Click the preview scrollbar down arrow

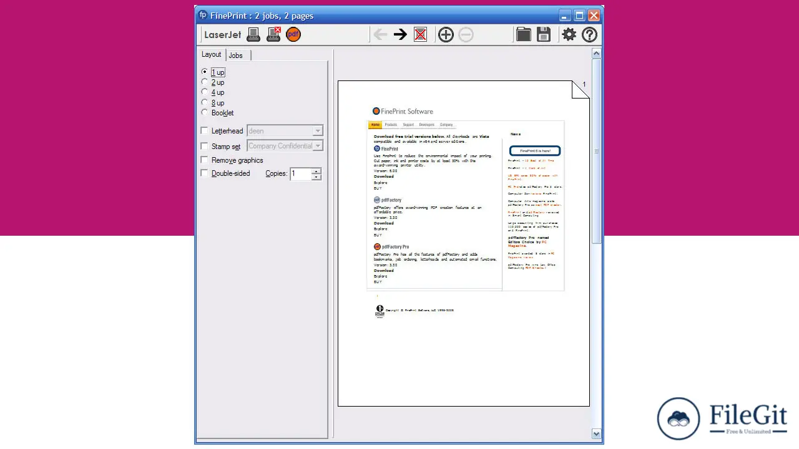(x=596, y=434)
